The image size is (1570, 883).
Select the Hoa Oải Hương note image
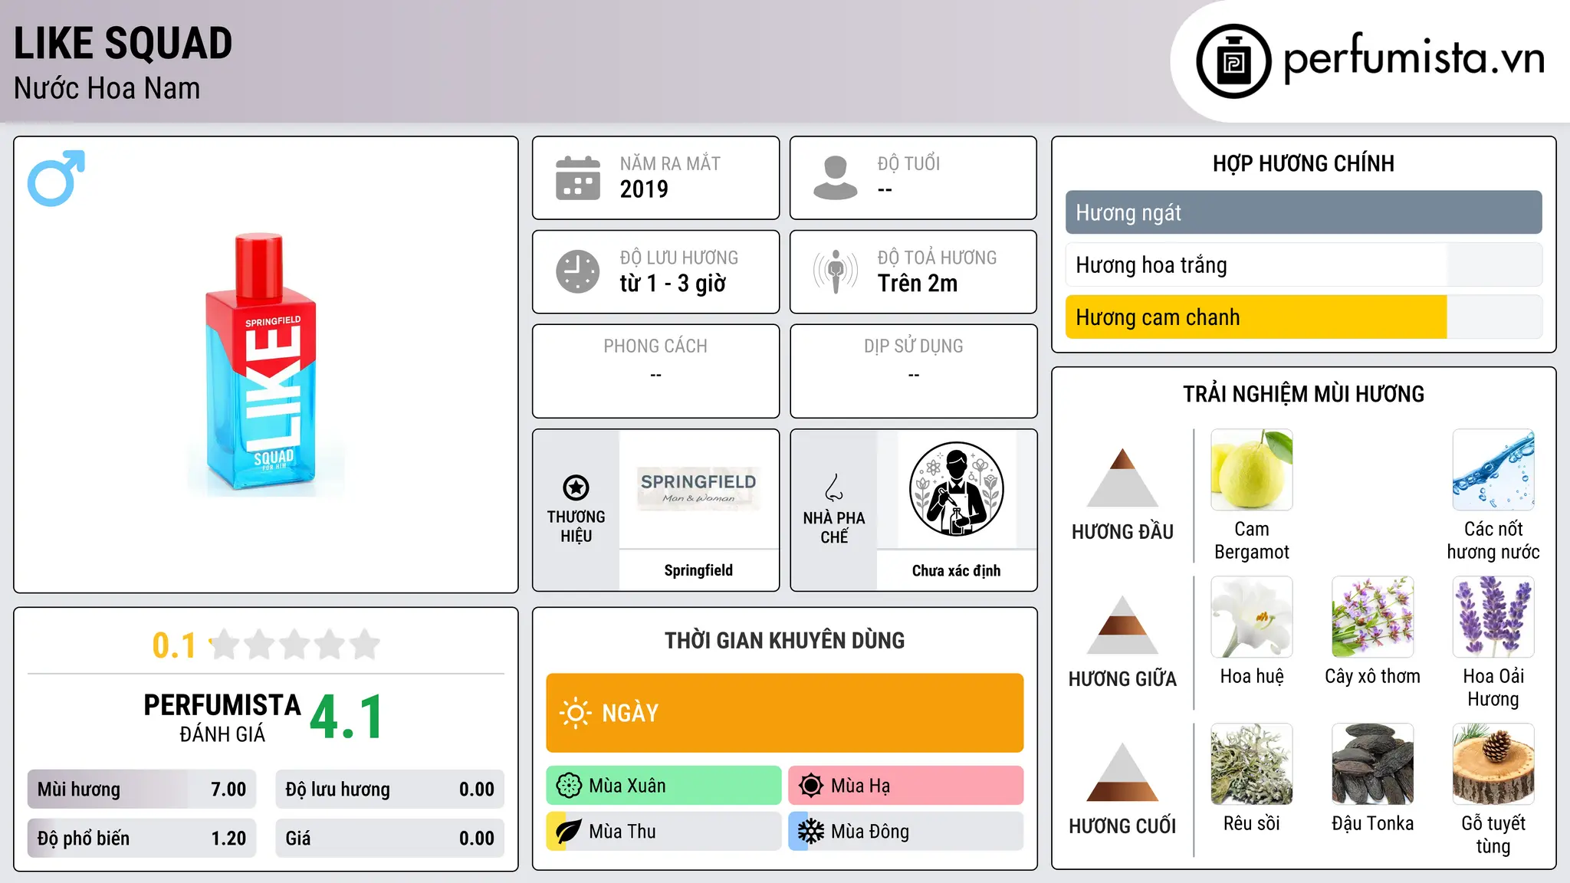[x=1493, y=617]
